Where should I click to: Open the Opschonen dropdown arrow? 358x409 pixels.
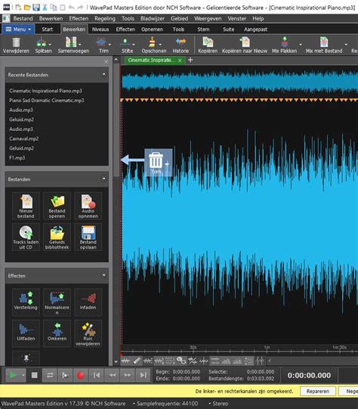pos(160,45)
